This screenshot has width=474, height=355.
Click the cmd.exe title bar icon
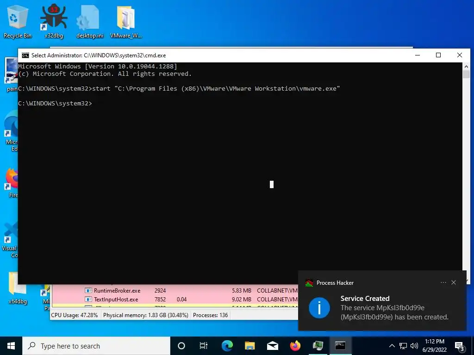coord(25,55)
